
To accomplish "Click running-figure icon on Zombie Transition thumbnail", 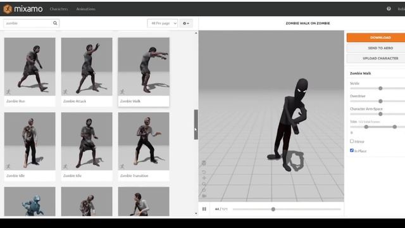I will pos(122,166).
